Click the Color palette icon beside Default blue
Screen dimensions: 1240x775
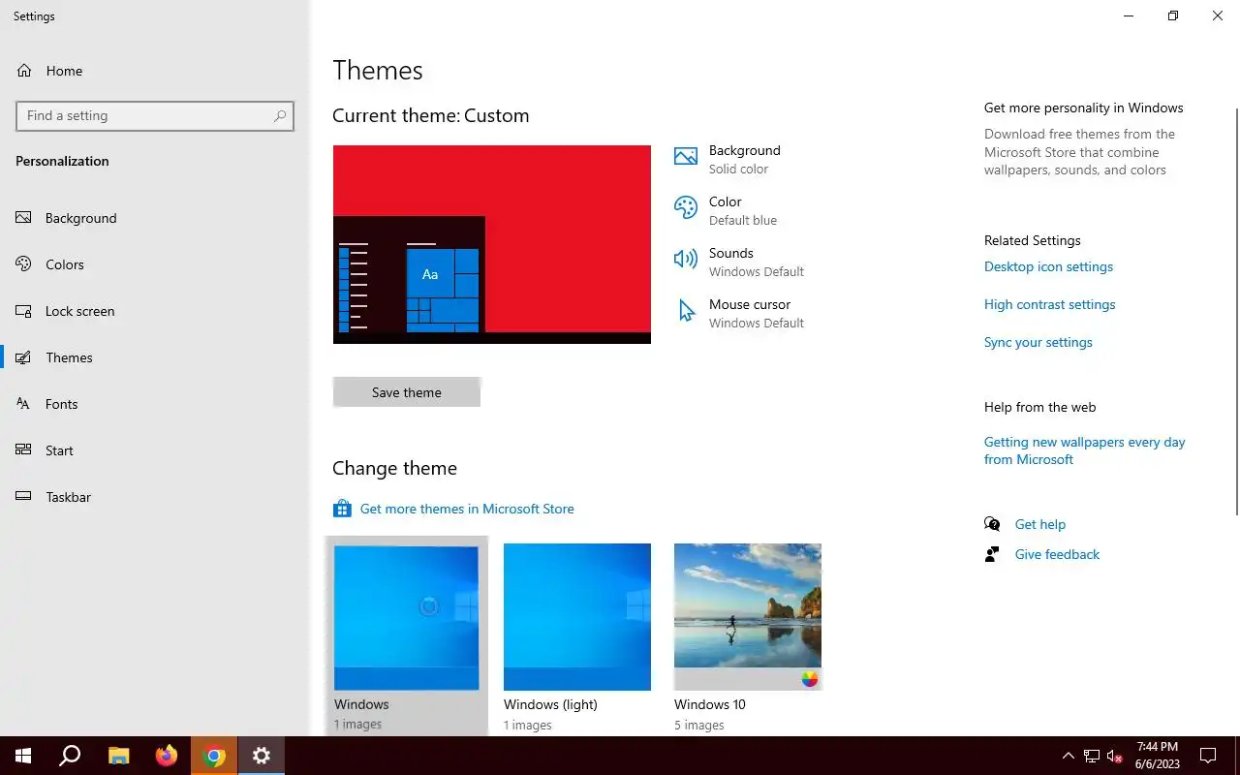(686, 207)
